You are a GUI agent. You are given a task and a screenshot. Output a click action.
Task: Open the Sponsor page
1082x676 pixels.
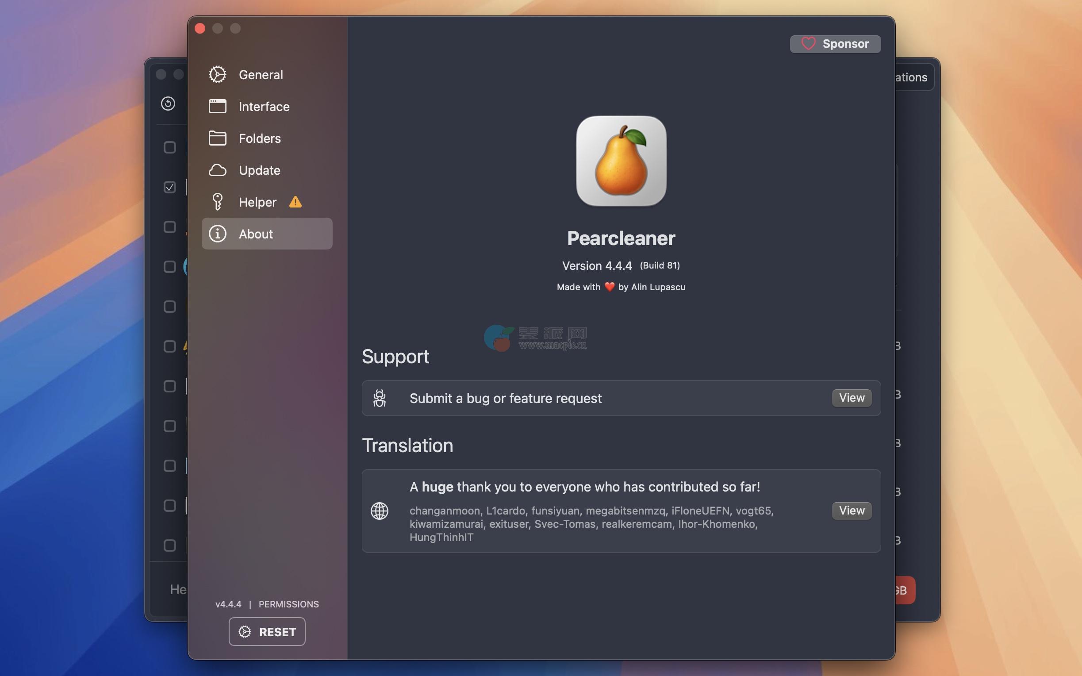tap(835, 44)
